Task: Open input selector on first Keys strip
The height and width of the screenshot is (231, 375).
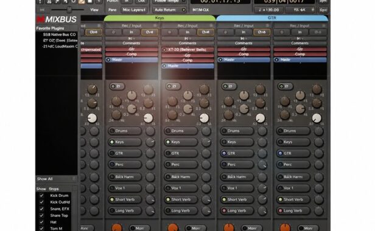Action: click(x=131, y=38)
